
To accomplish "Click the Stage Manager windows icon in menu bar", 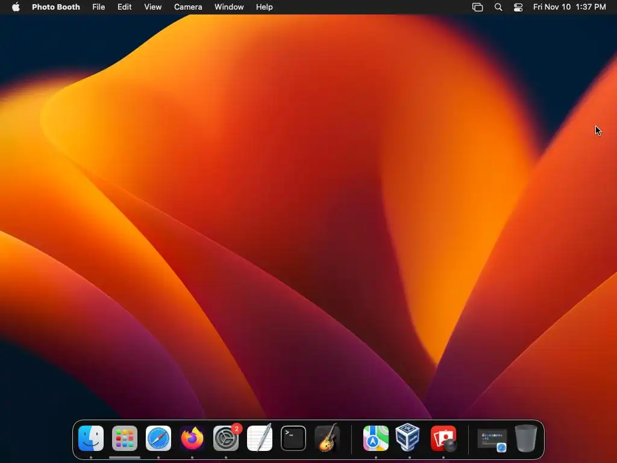I will point(477,7).
